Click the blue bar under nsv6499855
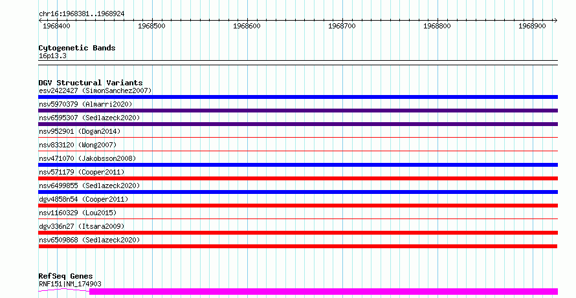This screenshot has width=576, height=298. (x=298, y=192)
